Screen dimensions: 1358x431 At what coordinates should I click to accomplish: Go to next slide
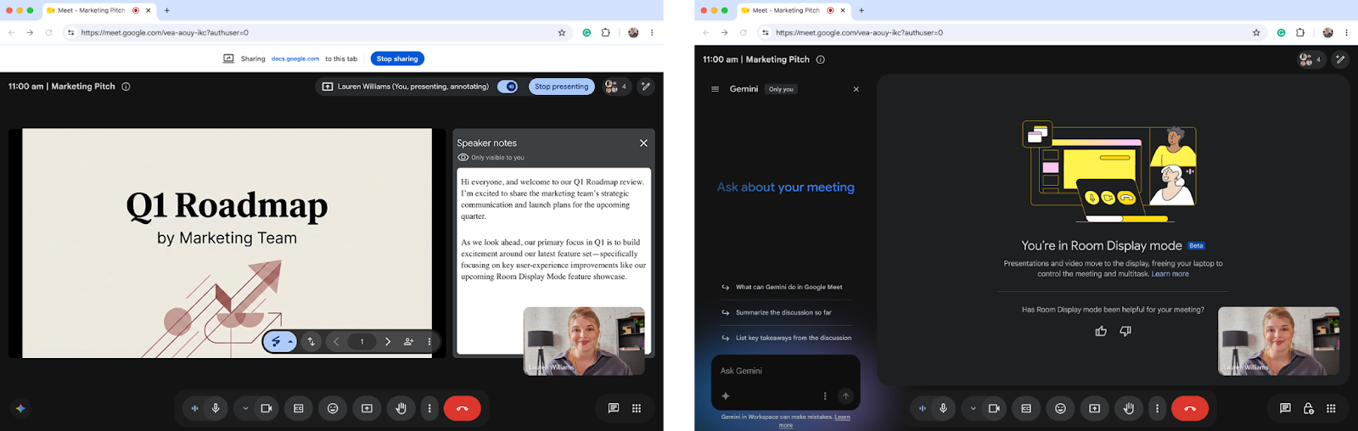point(388,342)
